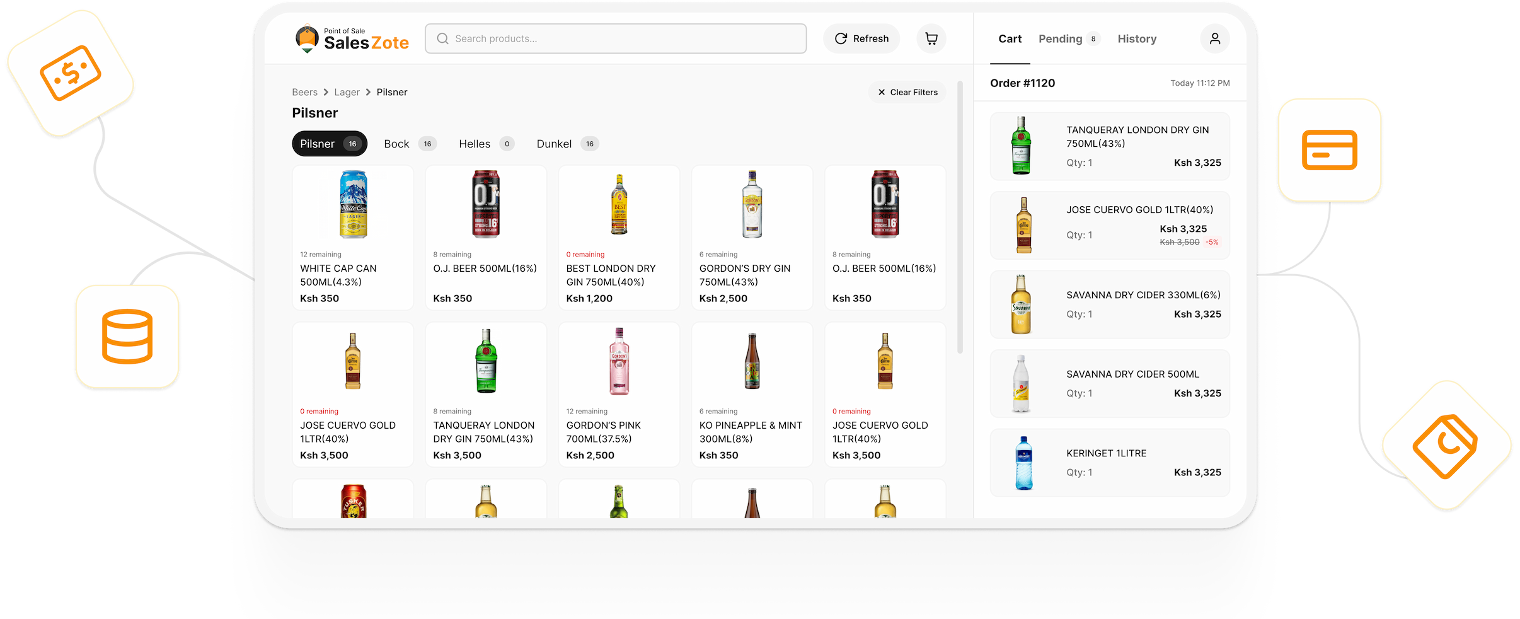Open Jose Cuervo Gold 1LTR cart item

click(x=1110, y=226)
